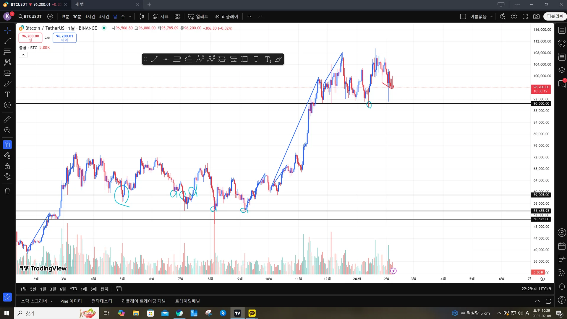Open KakaoTalk from the taskbar

[252, 313]
